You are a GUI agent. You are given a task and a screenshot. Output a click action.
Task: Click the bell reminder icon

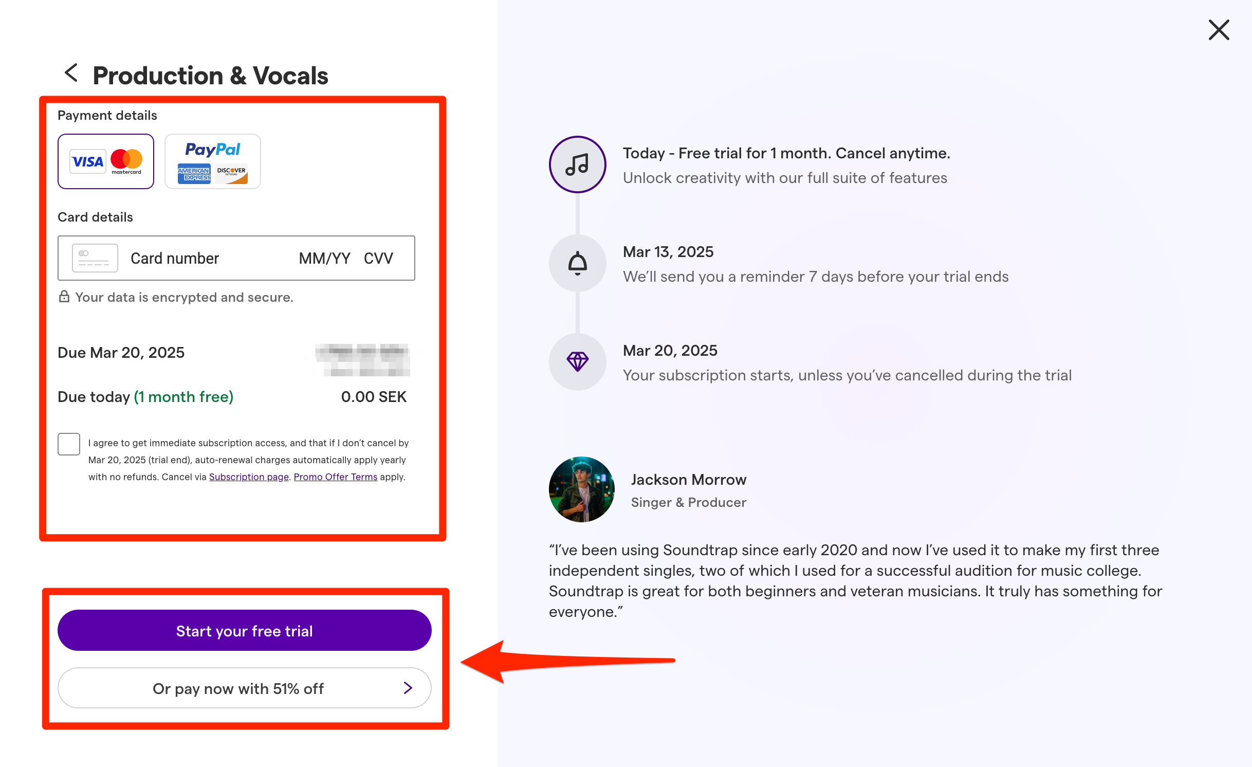(x=577, y=263)
